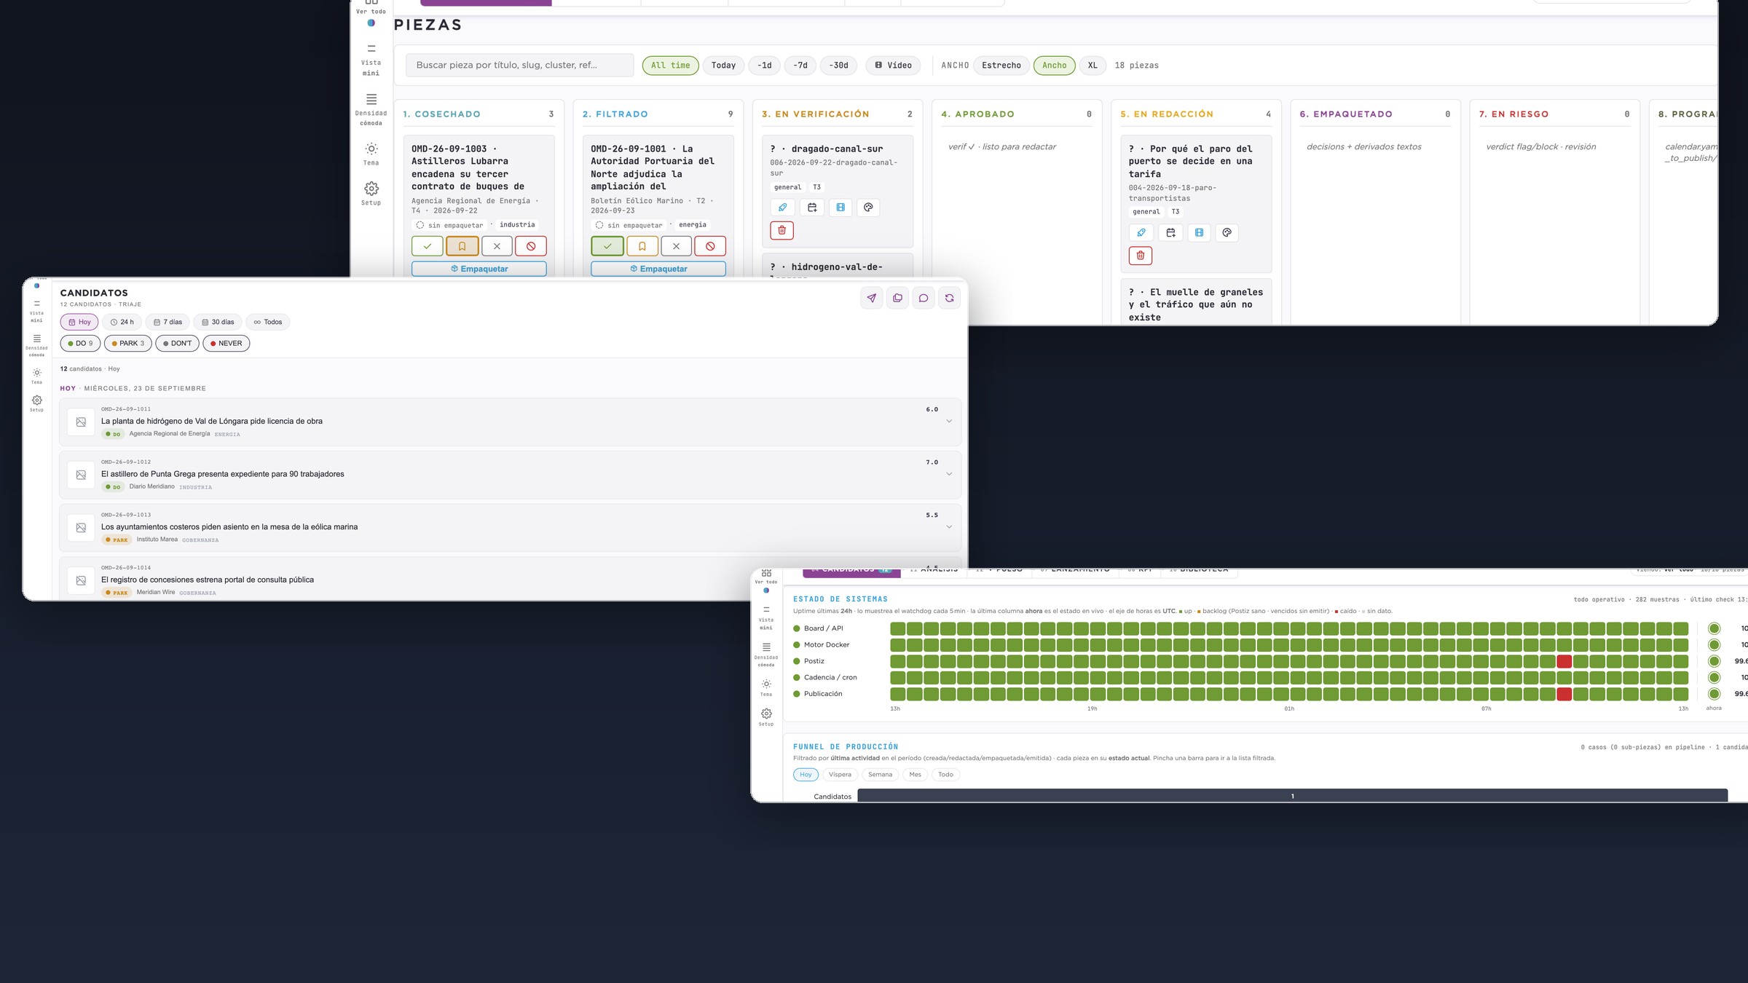Choose Todo in Funnel de Producción
Viewport: 1748px width, 983px height.
pyautogui.click(x=945, y=775)
